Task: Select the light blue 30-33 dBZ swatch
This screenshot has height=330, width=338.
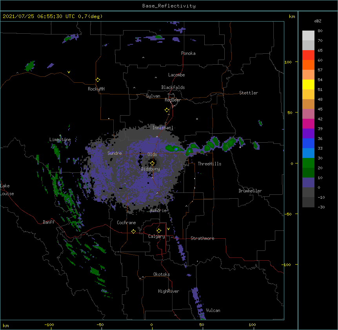Action: (308, 153)
